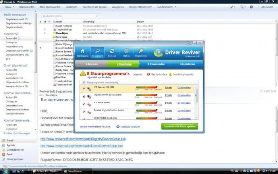Click the 4.Installeren step tab
The height and width of the screenshot is (174, 278).
[x=187, y=64]
